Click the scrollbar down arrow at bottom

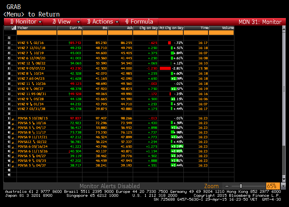pyautogui.click(x=284, y=179)
